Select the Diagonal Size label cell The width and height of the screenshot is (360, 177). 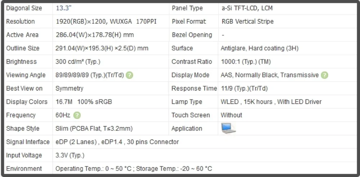pos(24,8)
